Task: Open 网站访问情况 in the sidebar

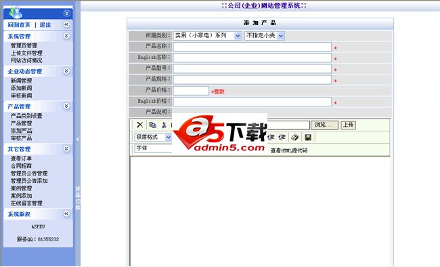Action: 26,60
